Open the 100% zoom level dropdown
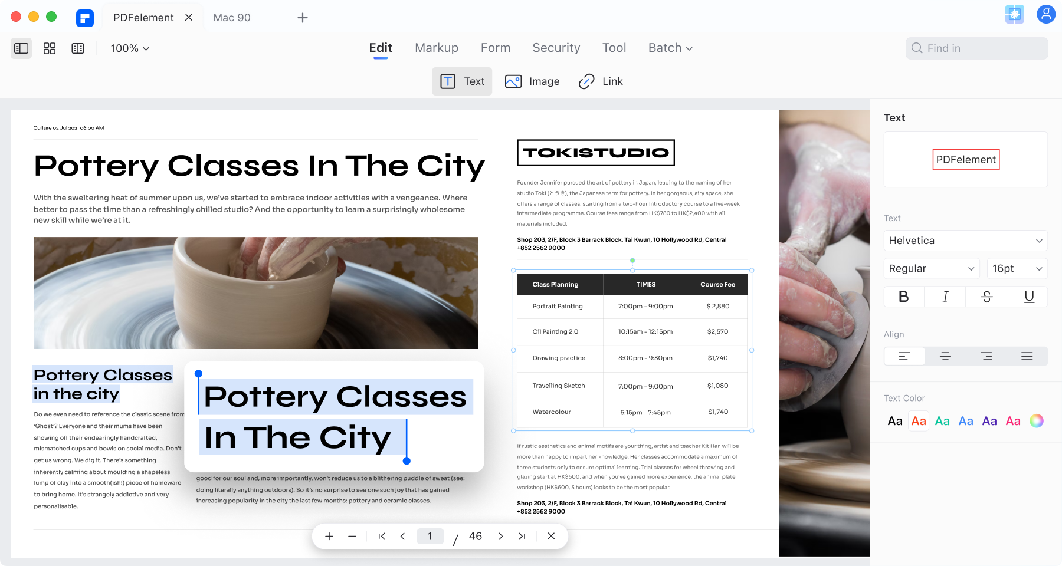Screen dimensions: 1062x566 click(129, 48)
